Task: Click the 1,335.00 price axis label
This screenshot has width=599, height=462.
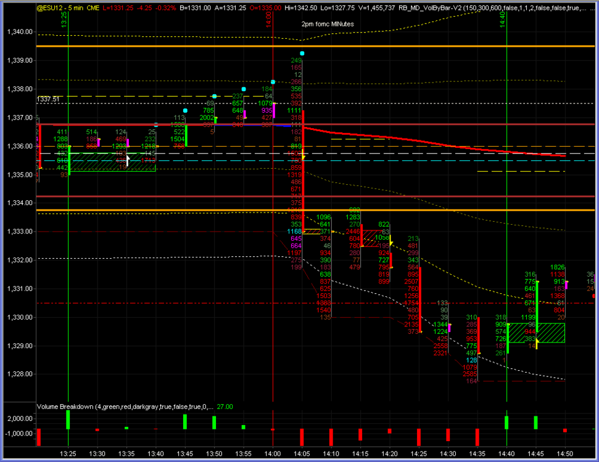Action: coord(20,175)
